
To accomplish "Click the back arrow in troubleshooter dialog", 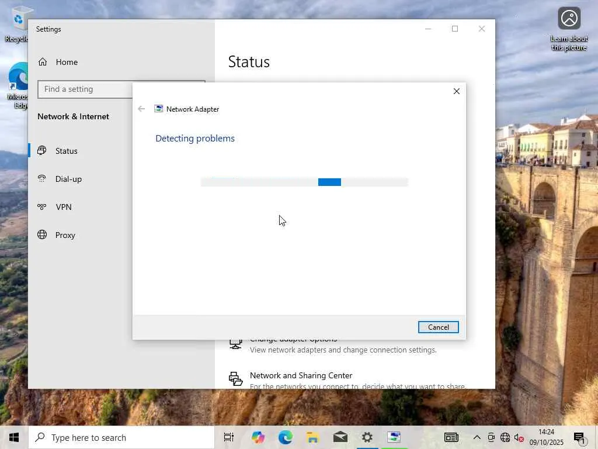I will pos(141,109).
